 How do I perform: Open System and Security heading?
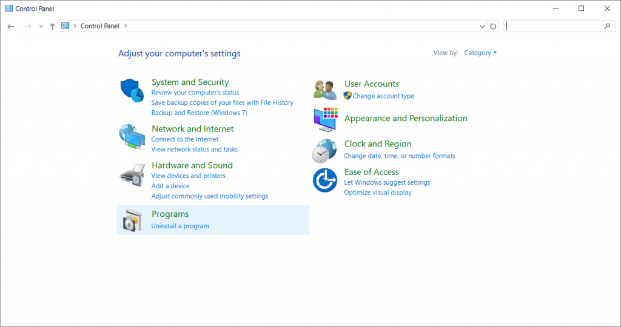coord(190,82)
